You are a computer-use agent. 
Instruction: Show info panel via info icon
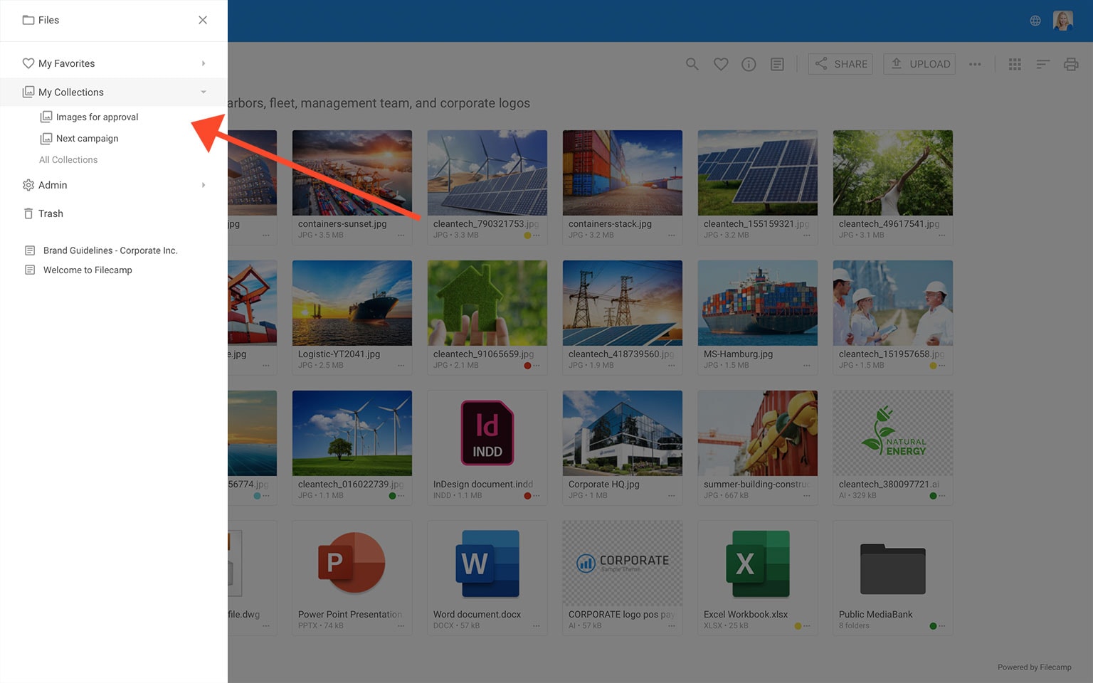point(749,64)
